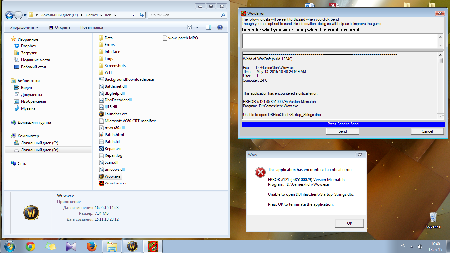The height and width of the screenshot is (253, 450).
Task: Select WowError.exe file icon
Action: click(x=101, y=183)
